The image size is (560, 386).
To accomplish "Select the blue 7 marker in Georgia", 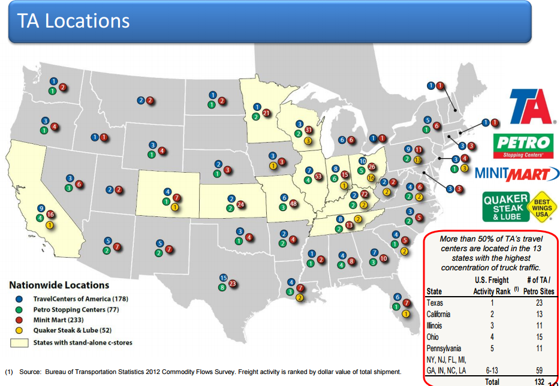I will coord(374,252).
